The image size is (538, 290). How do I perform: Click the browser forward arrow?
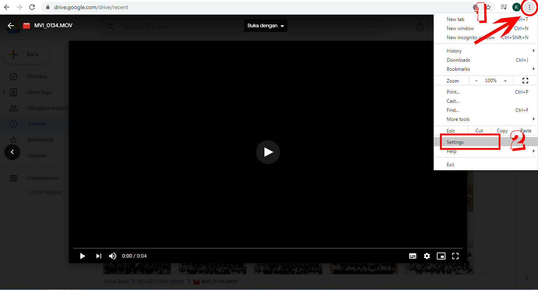tap(19, 7)
